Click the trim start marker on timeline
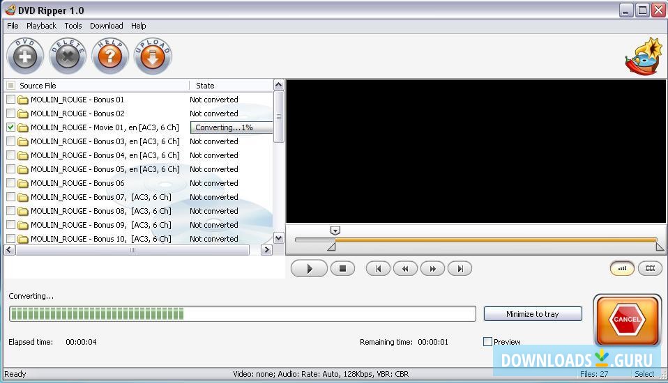The image size is (668, 383). pyautogui.click(x=331, y=247)
